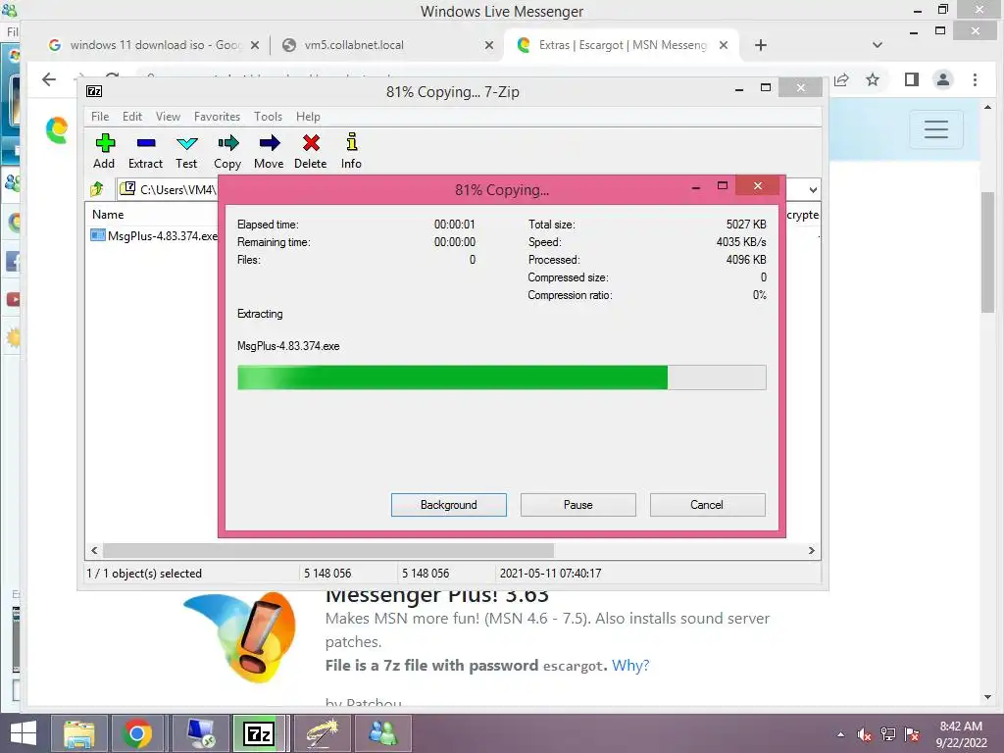
Task: Click the C:\Users\VM4 path field
Action: pyautogui.click(x=169, y=189)
